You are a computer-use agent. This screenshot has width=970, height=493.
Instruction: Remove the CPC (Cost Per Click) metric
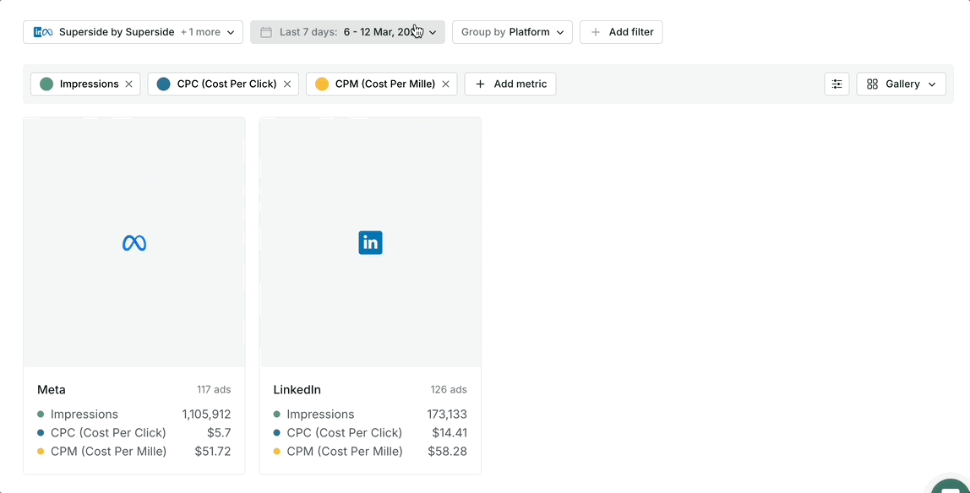coord(287,84)
